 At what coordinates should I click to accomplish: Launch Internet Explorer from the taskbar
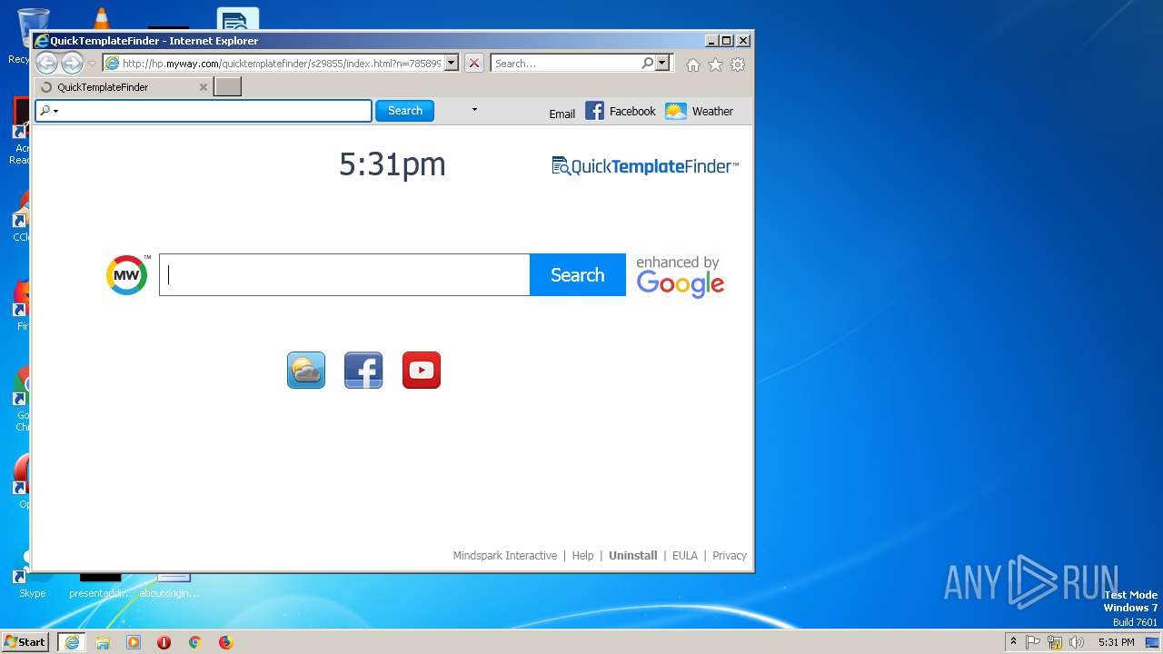(72, 642)
